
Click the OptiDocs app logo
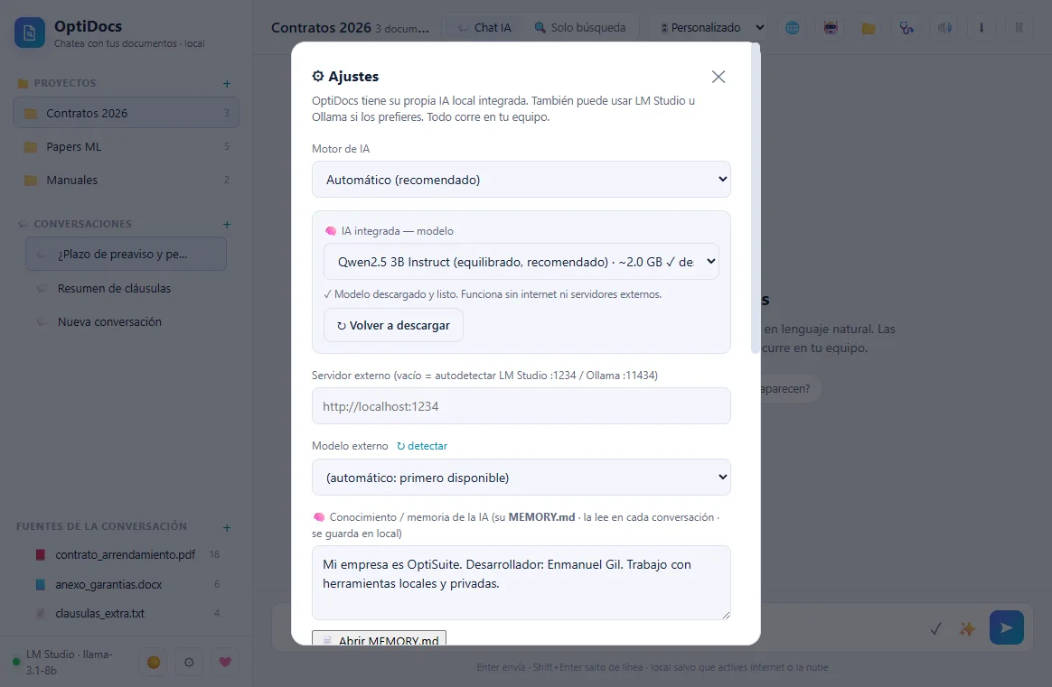[30, 32]
